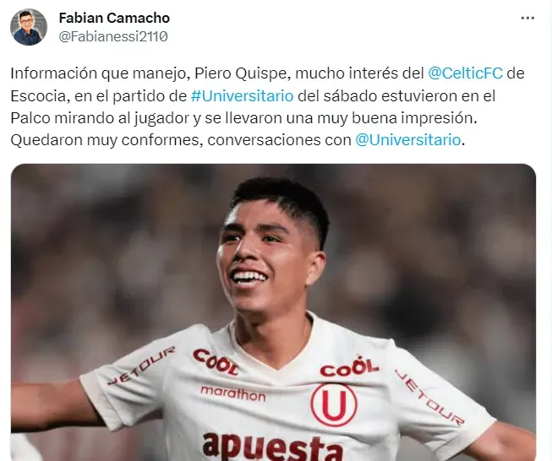Viewport: 552px width, 461px height.
Task: Click the apuesta sponsor text on jersey
Action: [x=272, y=447]
